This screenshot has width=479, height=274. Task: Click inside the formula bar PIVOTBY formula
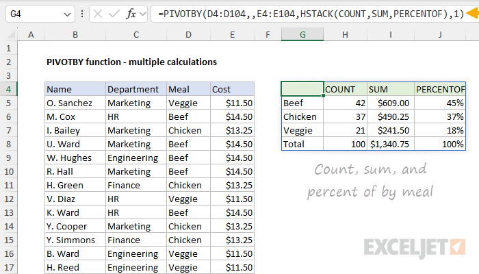click(311, 14)
